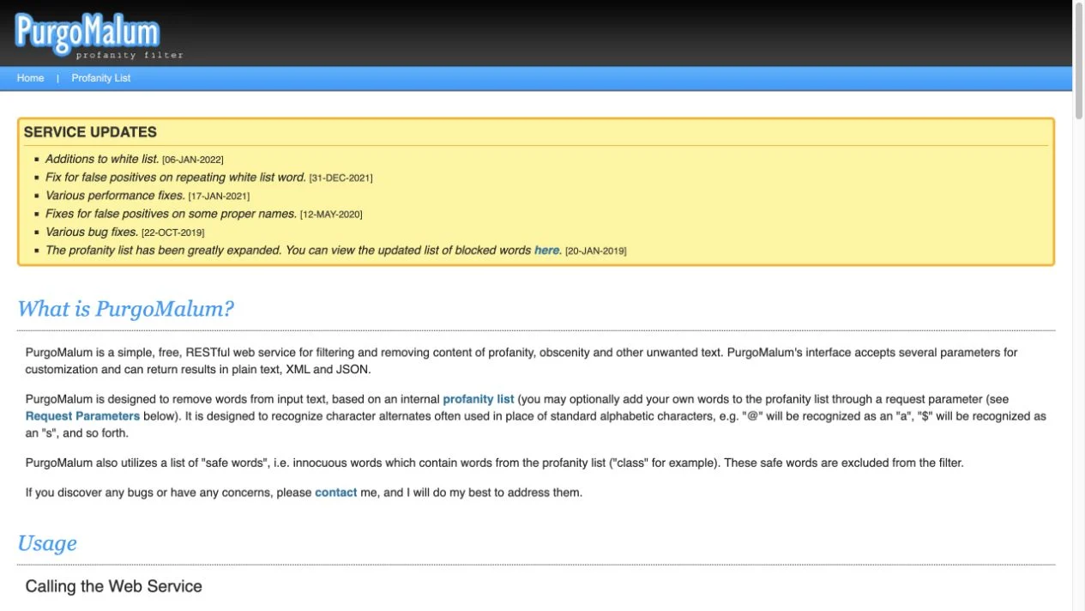Click the date '[12-MAY-2020]'
The width and height of the screenshot is (1085, 611).
[331, 215]
